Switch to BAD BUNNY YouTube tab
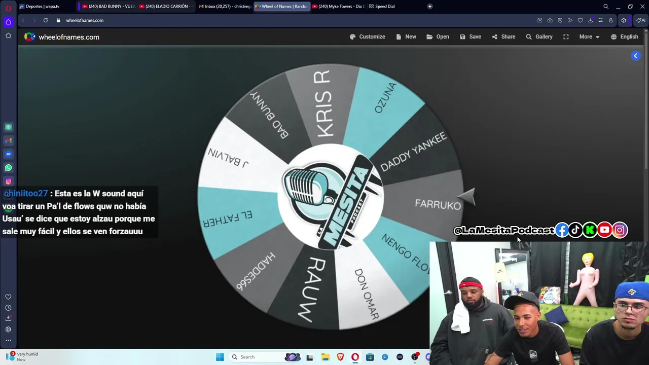Screen dimensions: 649x365 [107, 7]
